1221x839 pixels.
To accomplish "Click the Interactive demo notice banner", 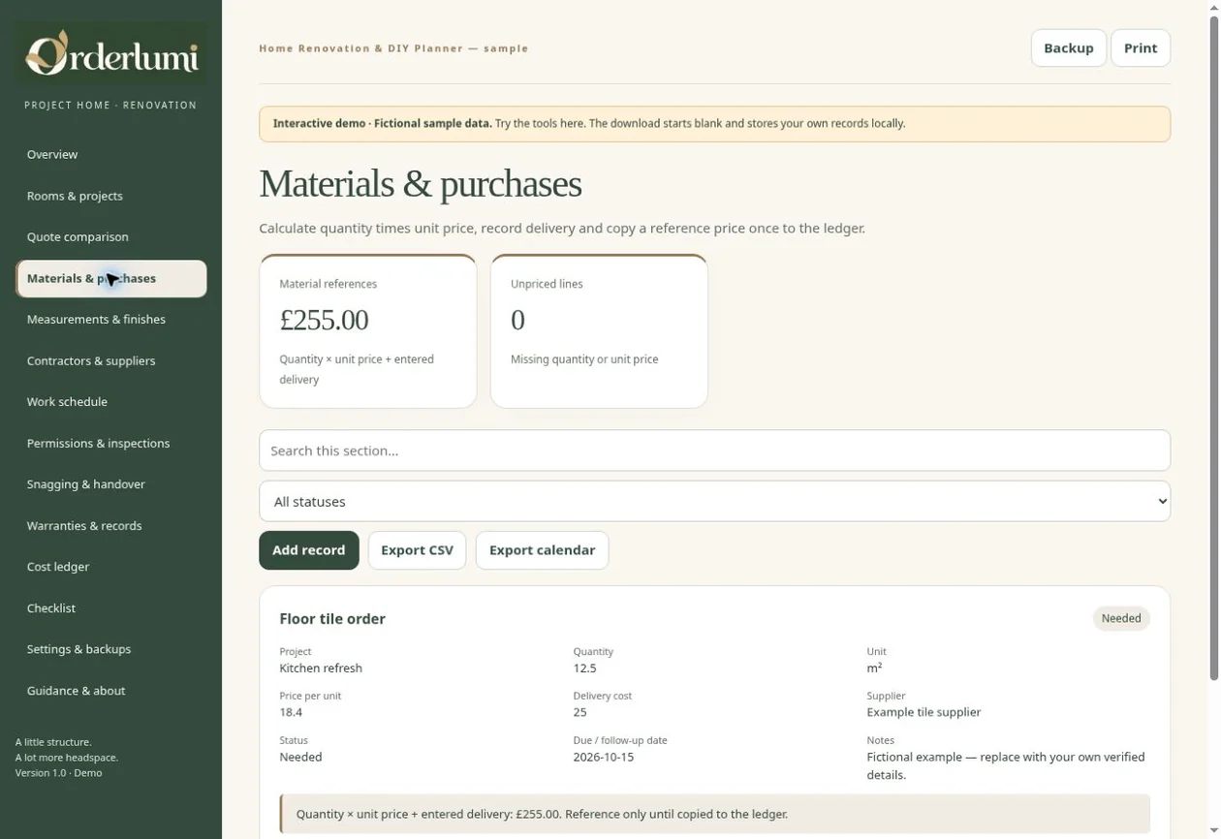I will [x=714, y=124].
